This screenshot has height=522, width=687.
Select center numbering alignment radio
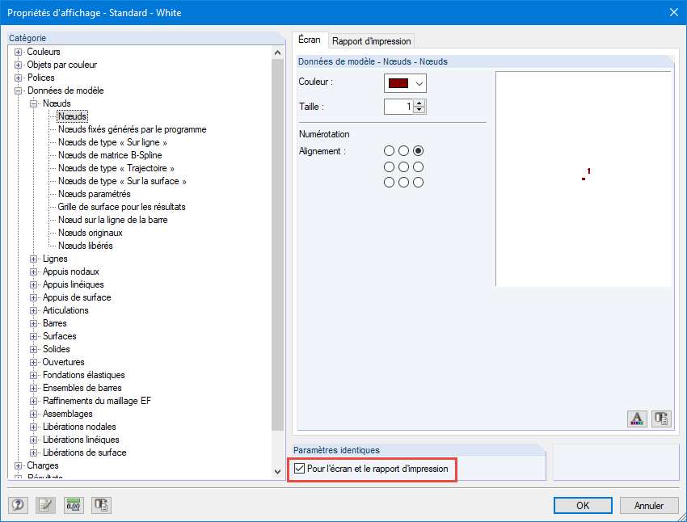(403, 166)
